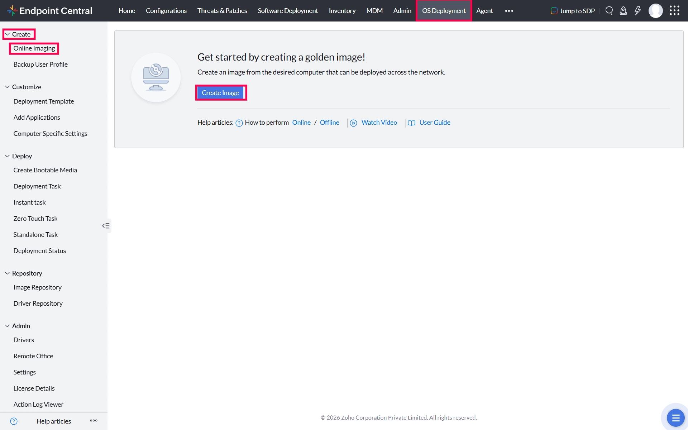The width and height of the screenshot is (688, 430).
Task: Click the Jump to SDP icon
Action: [x=554, y=11]
